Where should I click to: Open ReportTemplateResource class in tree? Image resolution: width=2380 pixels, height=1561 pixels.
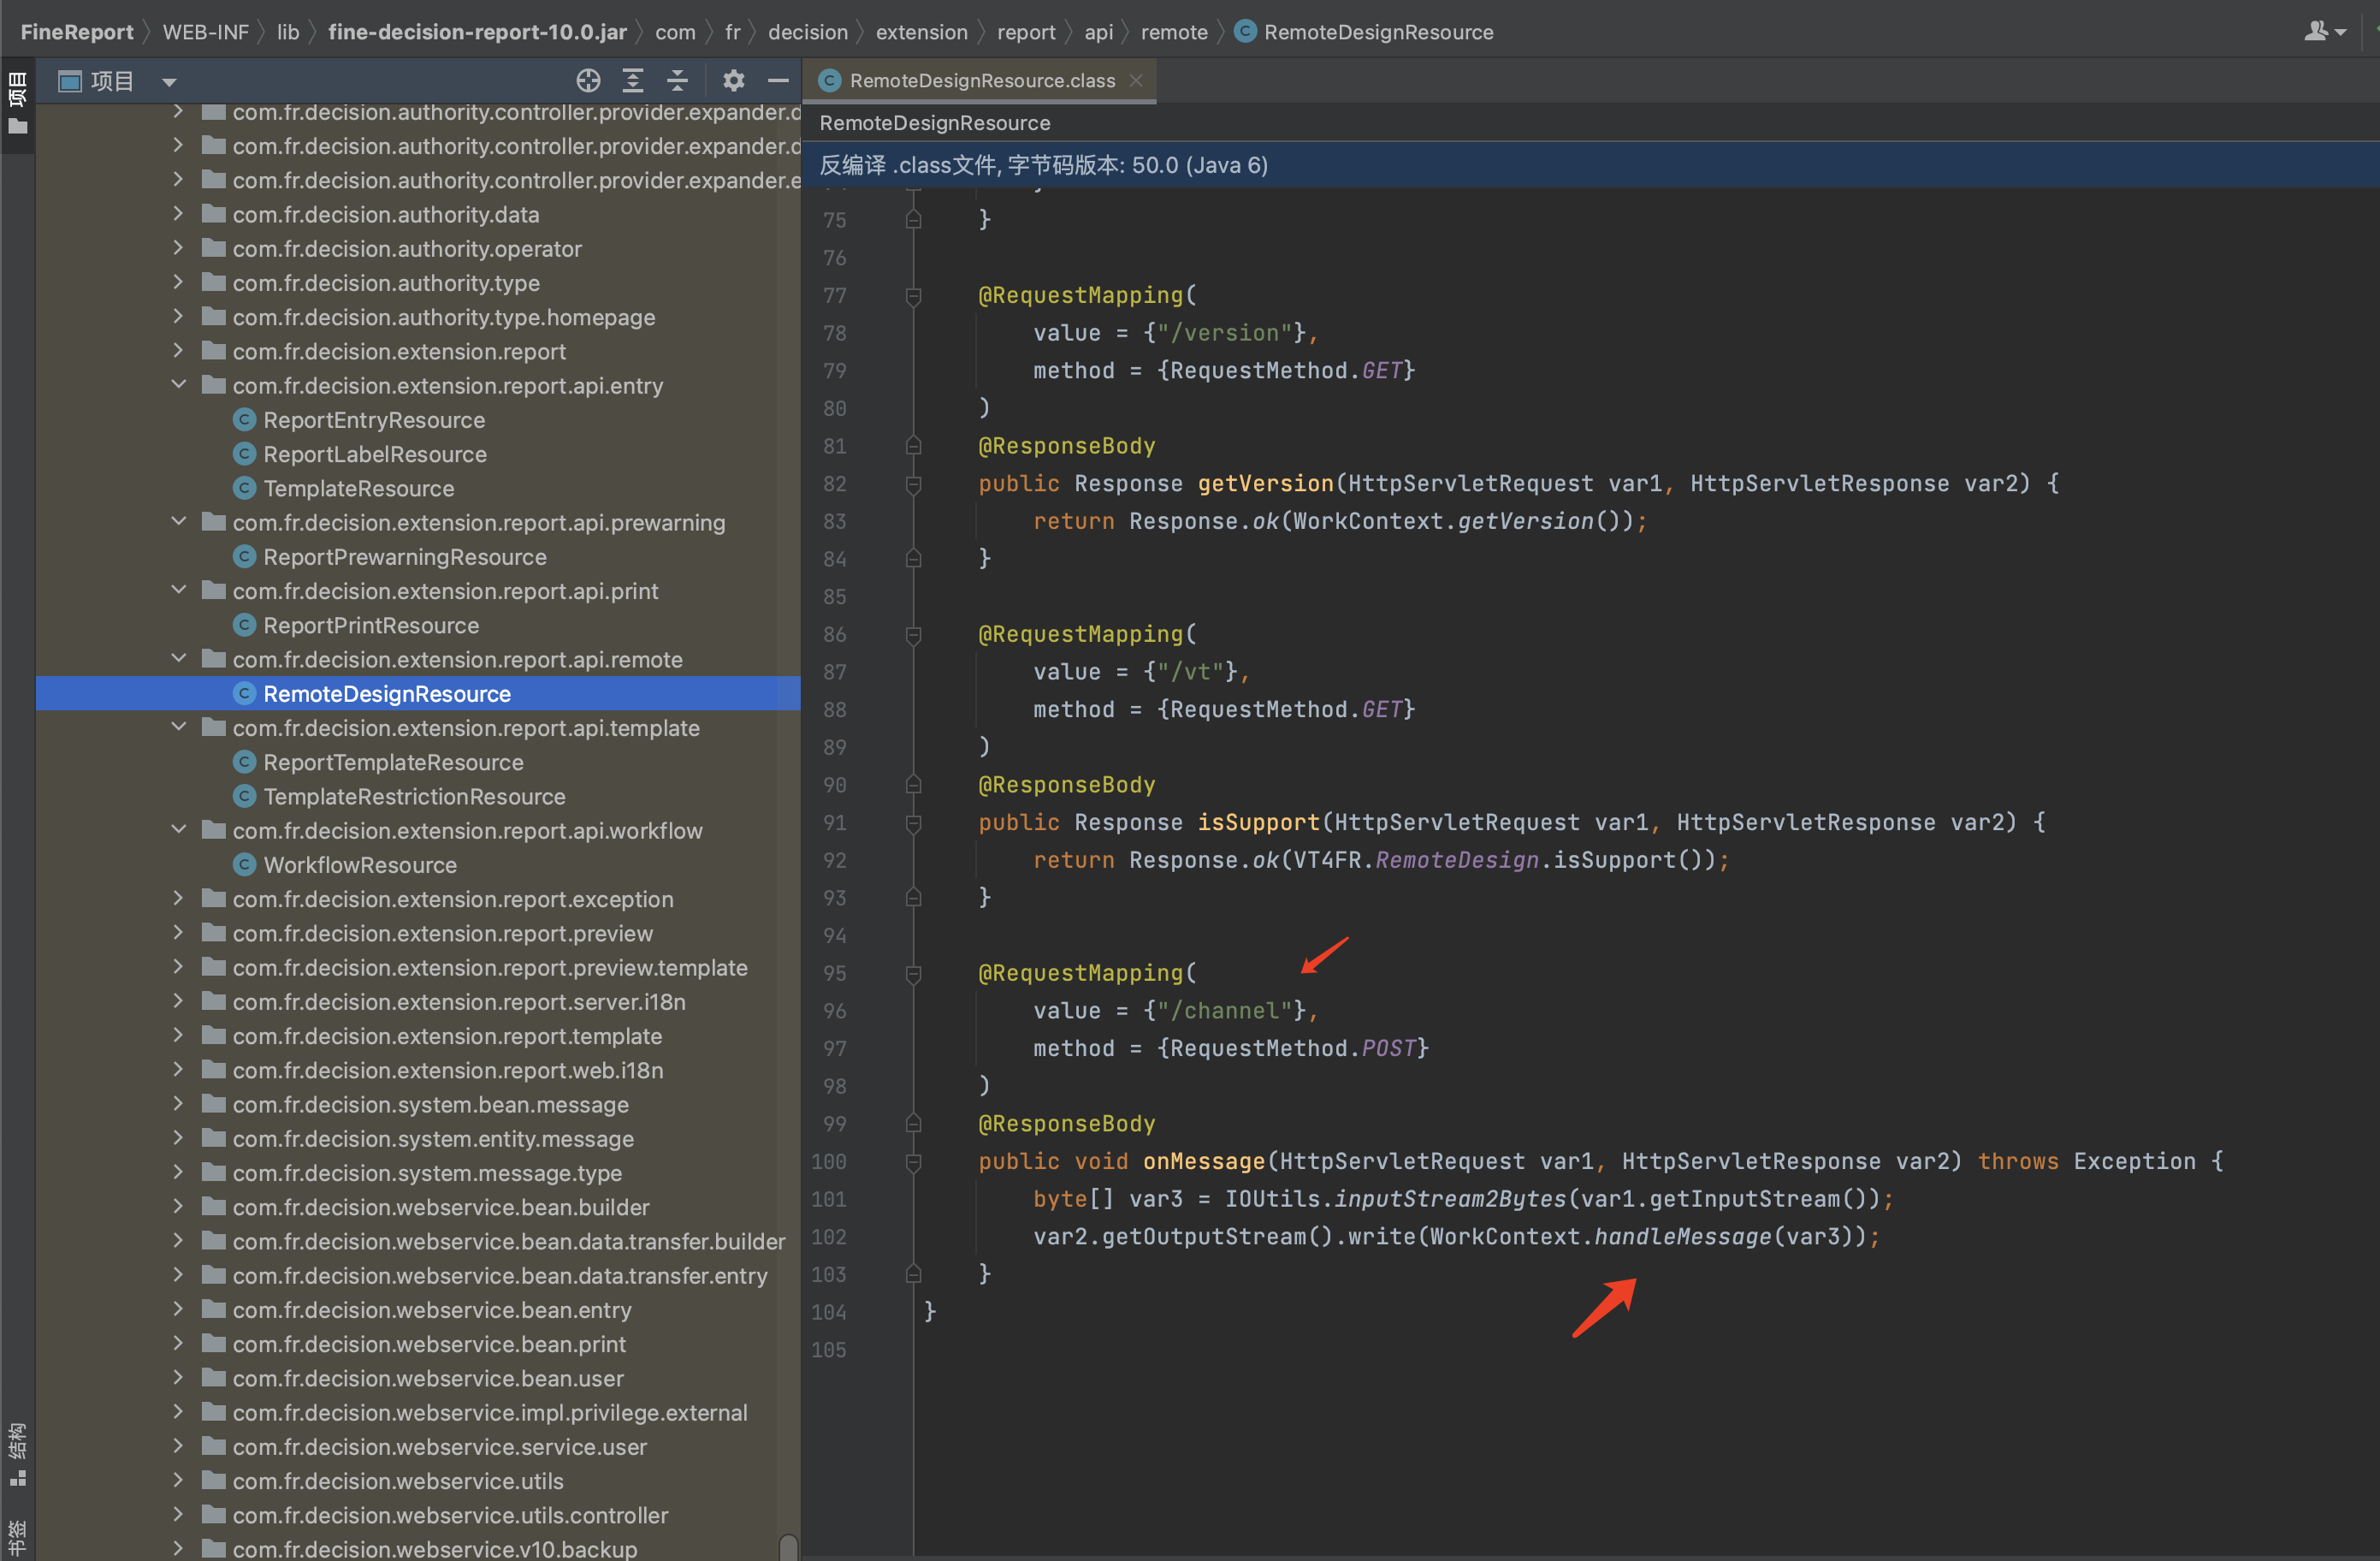click(x=393, y=763)
